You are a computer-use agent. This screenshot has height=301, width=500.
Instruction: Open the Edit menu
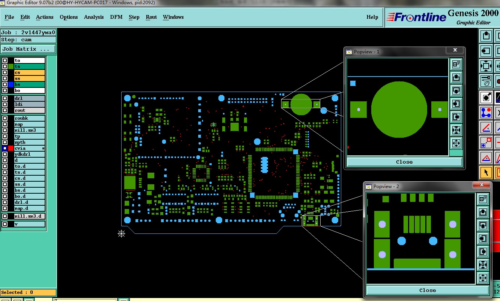click(25, 17)
